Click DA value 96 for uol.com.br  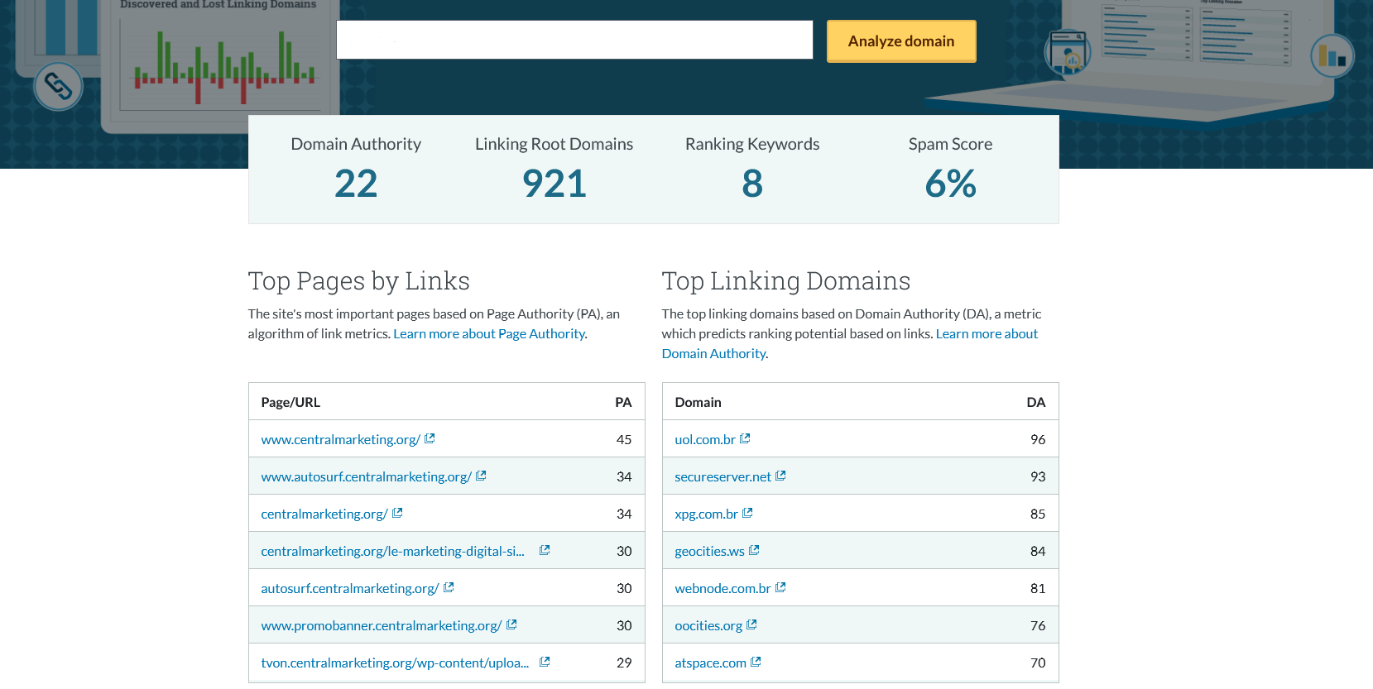[1038, 439]
